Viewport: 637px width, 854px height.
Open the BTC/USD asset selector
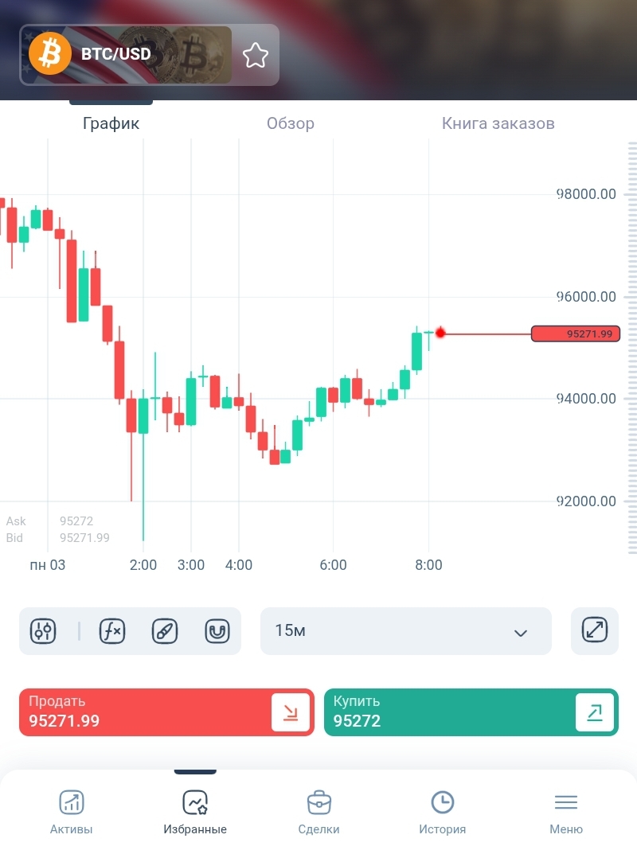click(126, 55)
